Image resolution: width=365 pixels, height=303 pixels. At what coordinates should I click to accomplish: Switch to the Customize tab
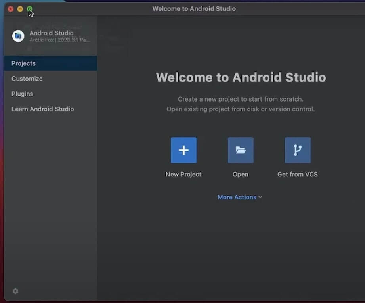point(51,79)
